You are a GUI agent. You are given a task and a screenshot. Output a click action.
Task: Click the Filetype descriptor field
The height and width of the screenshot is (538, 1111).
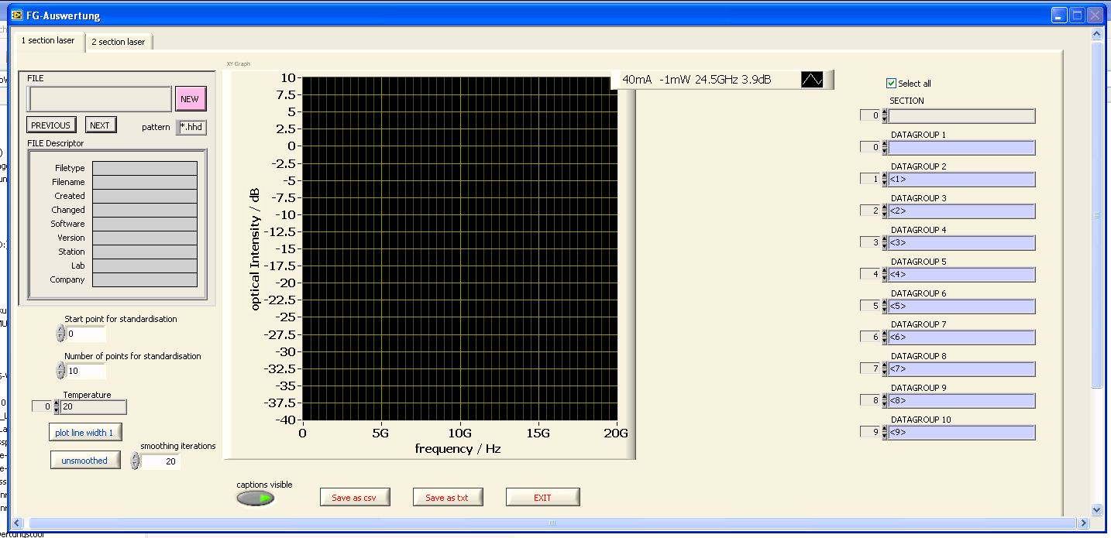[145, 168]
